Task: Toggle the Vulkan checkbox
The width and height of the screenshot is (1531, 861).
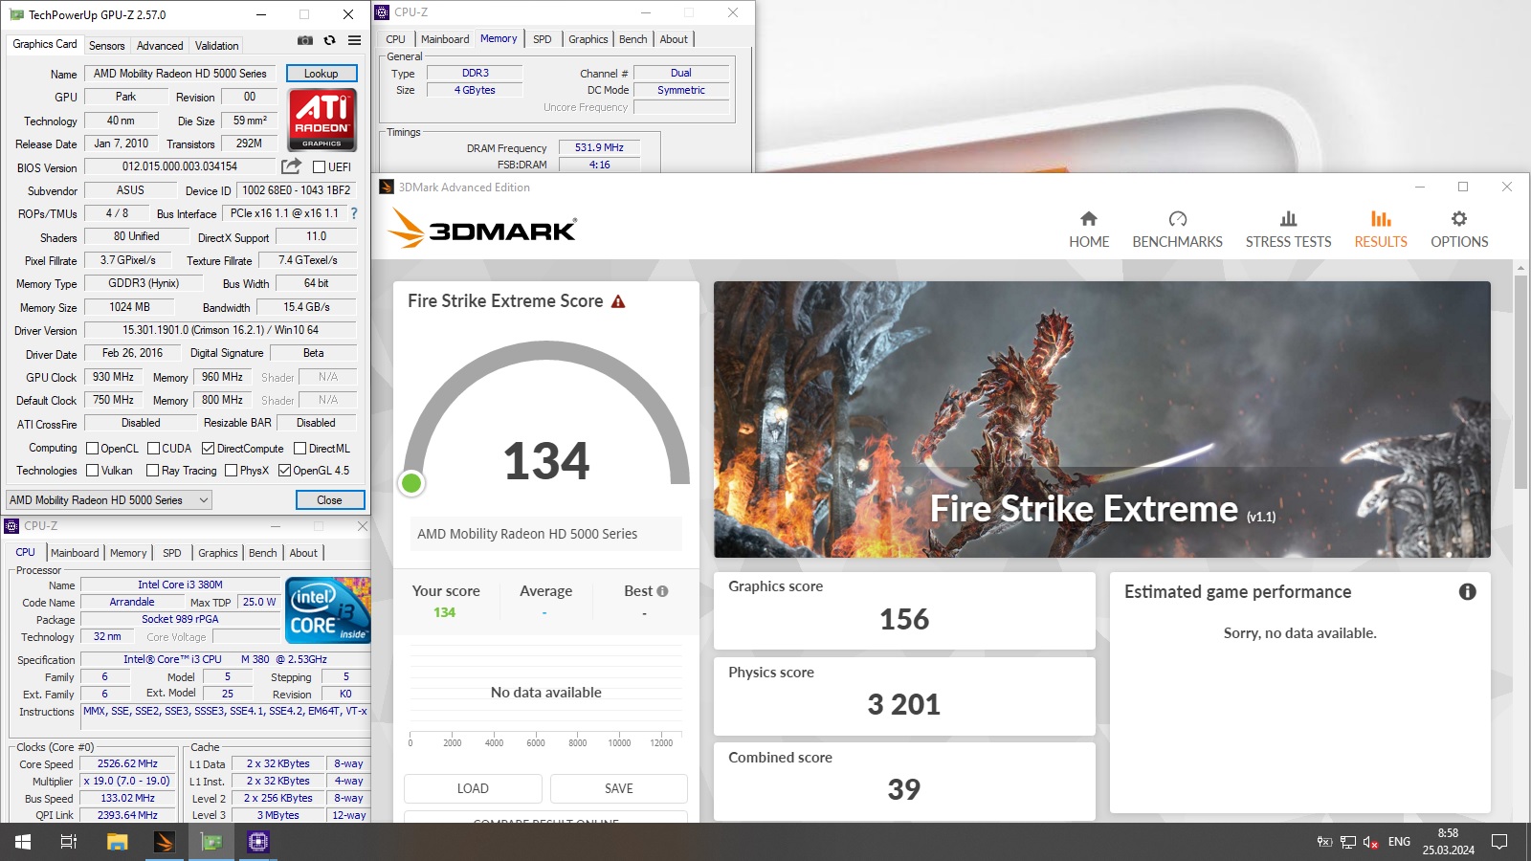Action: (93, 471)
